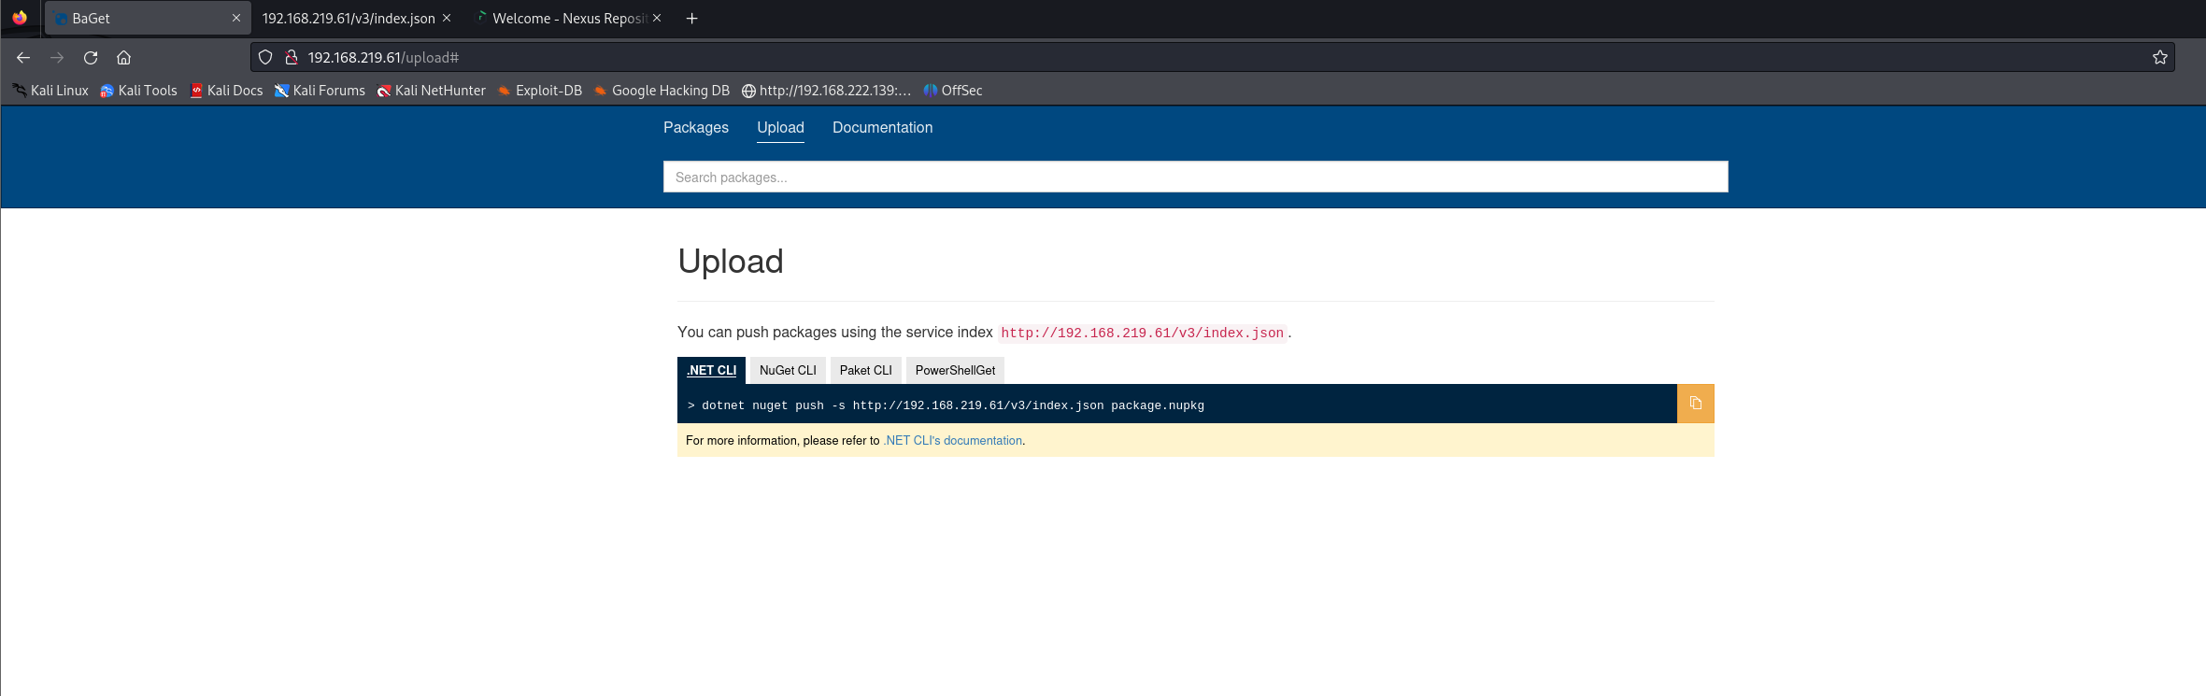
Task: Open the Kali Docs bookmark
Action: click(226, 91)
